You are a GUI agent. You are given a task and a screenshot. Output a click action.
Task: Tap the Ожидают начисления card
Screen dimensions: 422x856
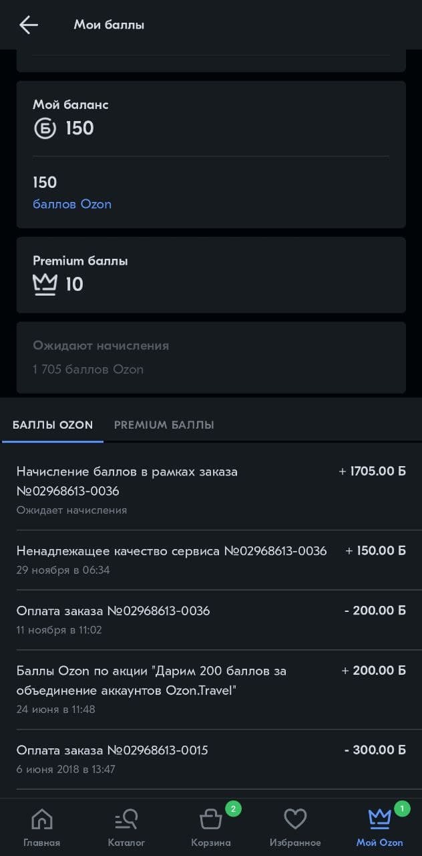(x=211, y=357)
